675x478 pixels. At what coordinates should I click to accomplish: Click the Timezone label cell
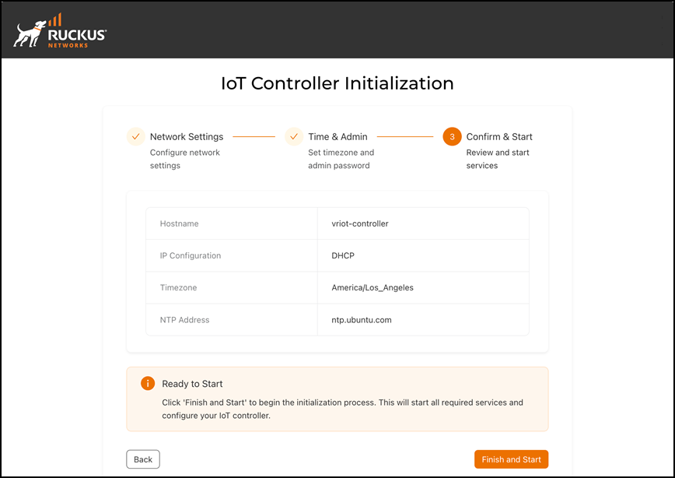(232, 287)
